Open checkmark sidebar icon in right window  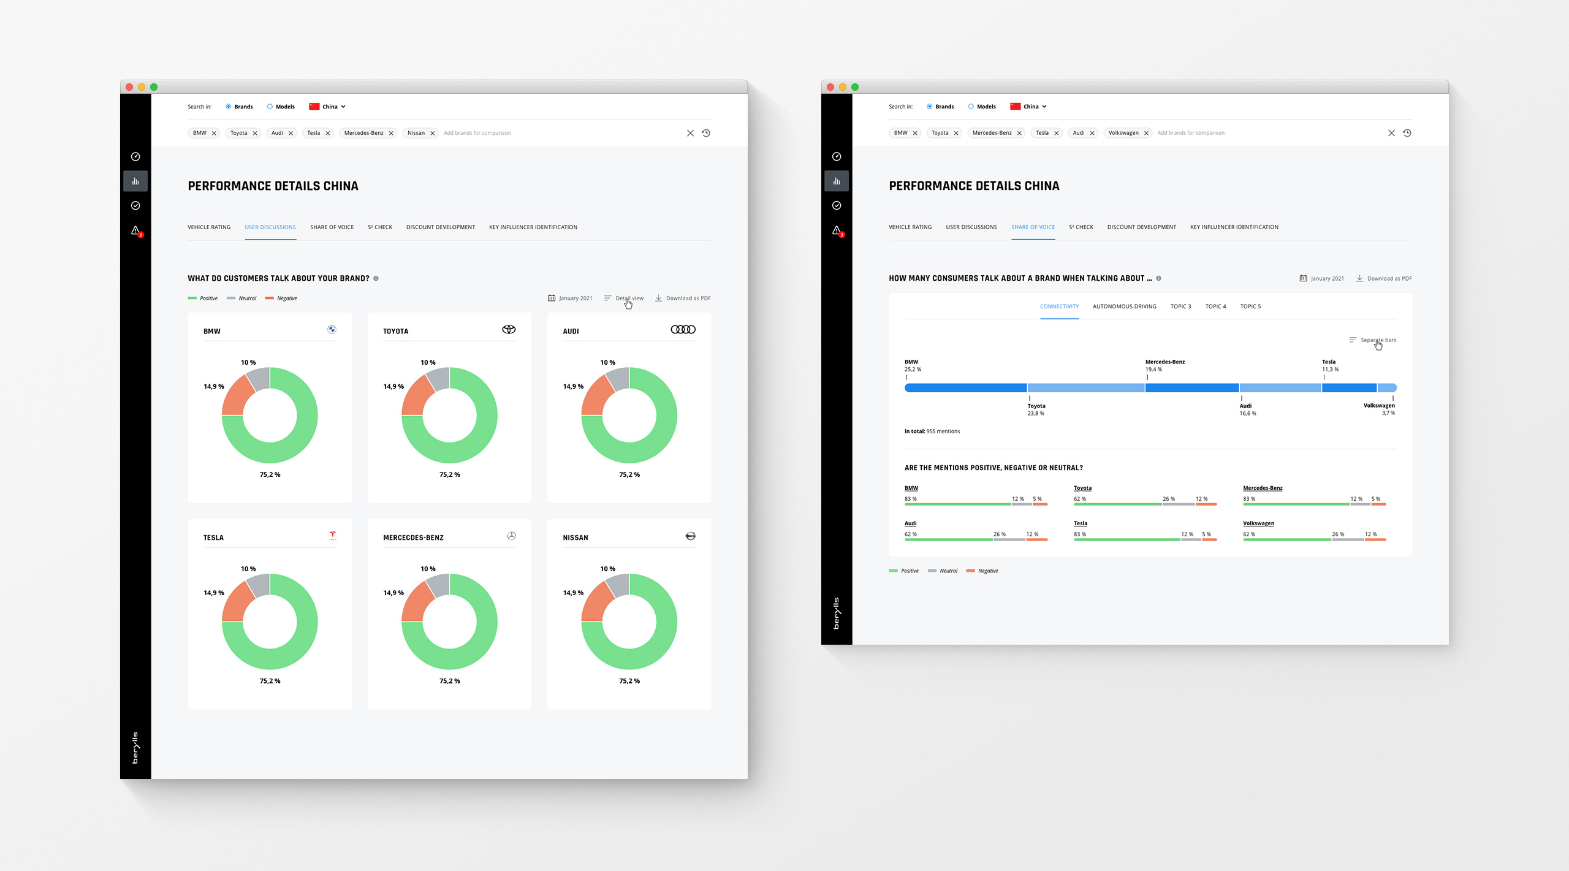[x=837, y=205]
